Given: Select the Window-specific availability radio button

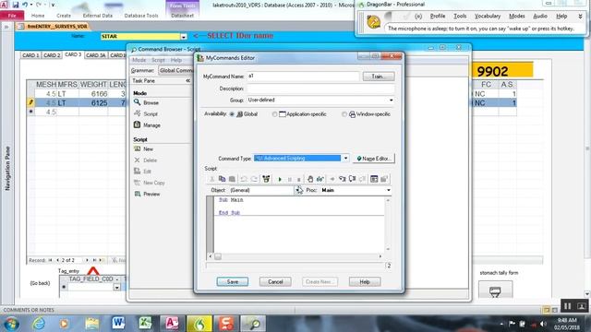Looking at the screenshot, I should click(x=344, y=114).
